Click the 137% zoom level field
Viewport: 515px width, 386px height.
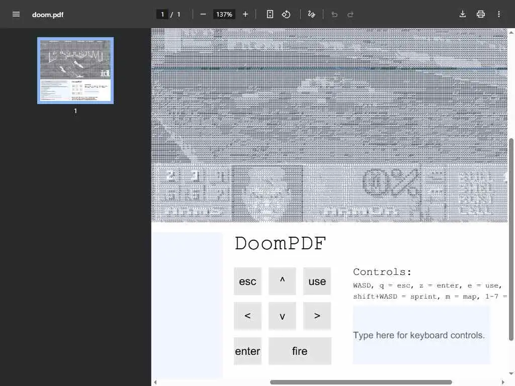pos(224,14)
